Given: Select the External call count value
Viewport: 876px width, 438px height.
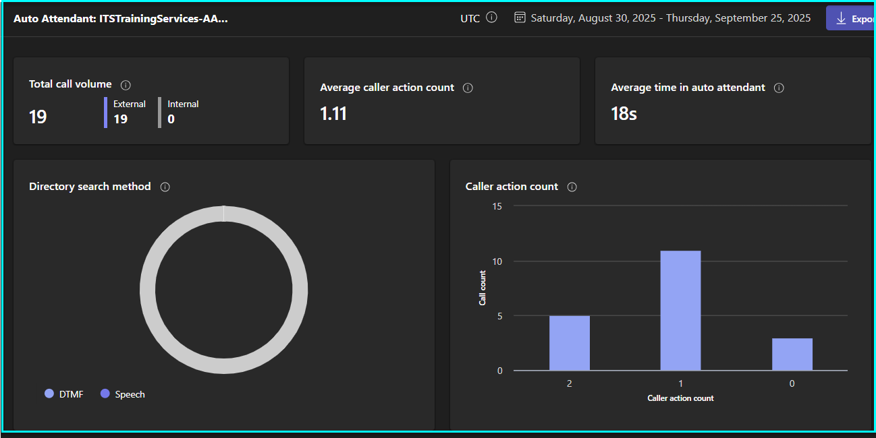Looking at the screenshot, I should tap(121, 119).
